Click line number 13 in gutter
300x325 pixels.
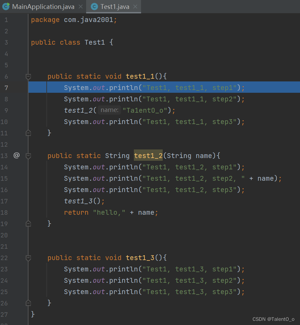(x=4, y=156)
